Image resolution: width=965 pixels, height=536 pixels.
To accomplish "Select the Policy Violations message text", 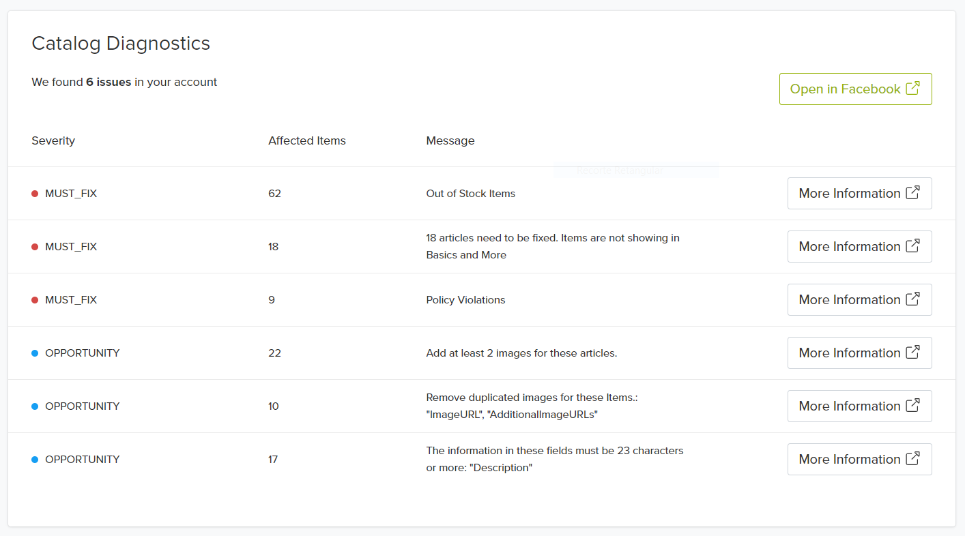I will click(465, 300).
